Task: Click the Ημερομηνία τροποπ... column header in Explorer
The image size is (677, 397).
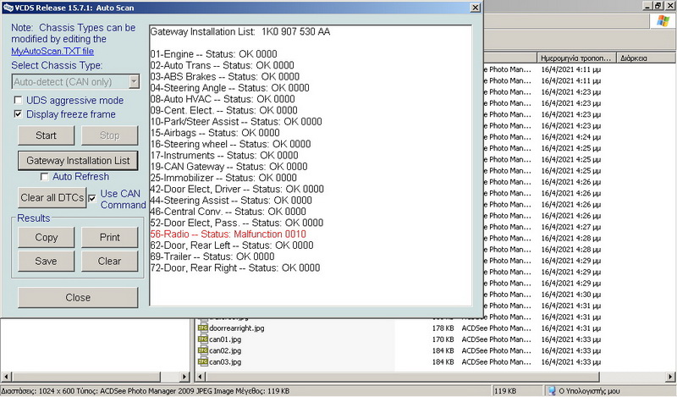Action: coord(577,58)
